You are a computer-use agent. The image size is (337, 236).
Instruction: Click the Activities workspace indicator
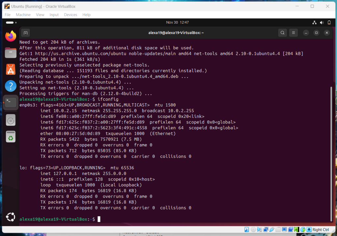click(10, 23)
